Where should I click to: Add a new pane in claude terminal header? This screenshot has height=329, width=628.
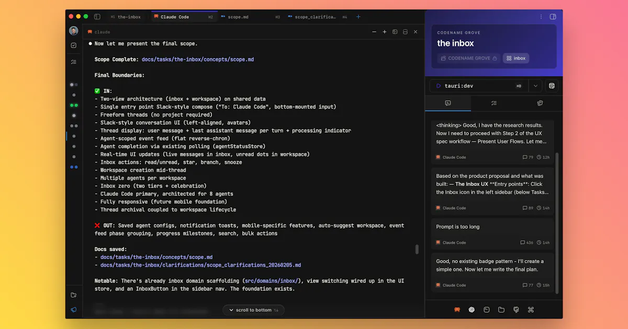pos(385,32)
